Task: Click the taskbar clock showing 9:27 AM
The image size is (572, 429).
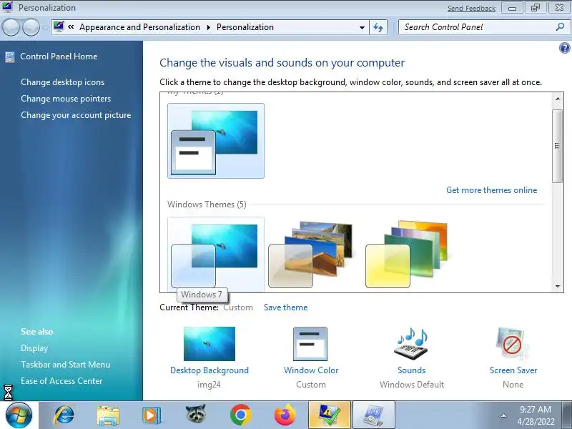Action: [536, 415]
